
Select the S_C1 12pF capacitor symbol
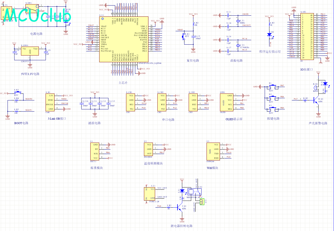point(228,15)
